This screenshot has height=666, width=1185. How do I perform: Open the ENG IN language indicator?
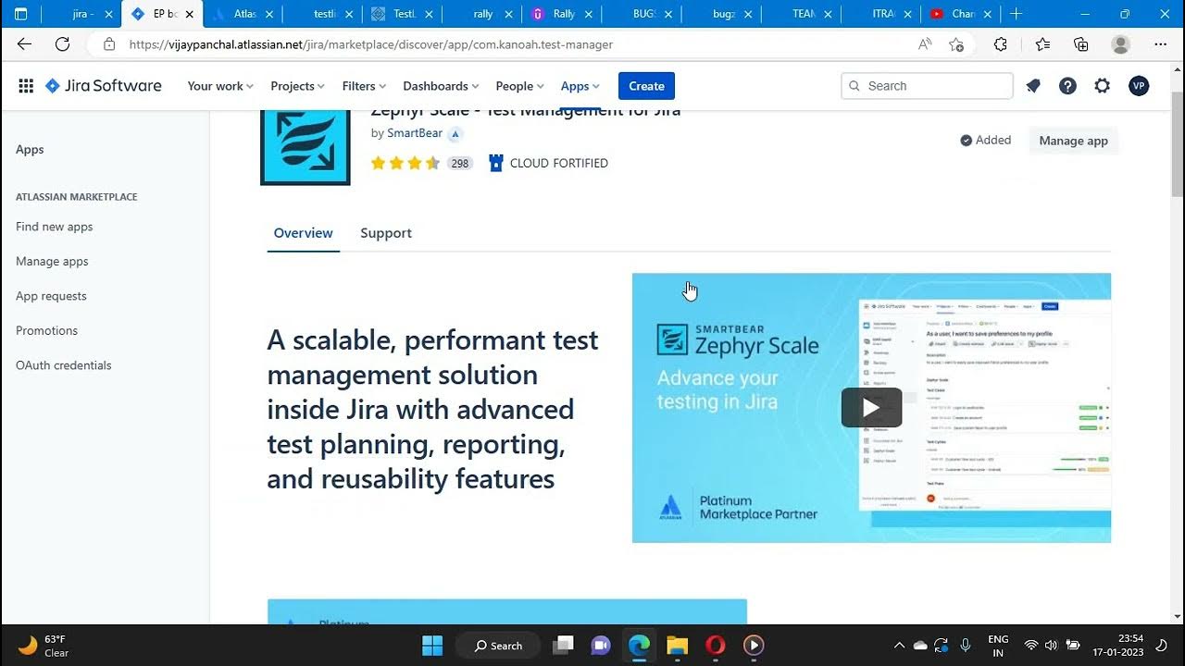(x=998, y=645)
